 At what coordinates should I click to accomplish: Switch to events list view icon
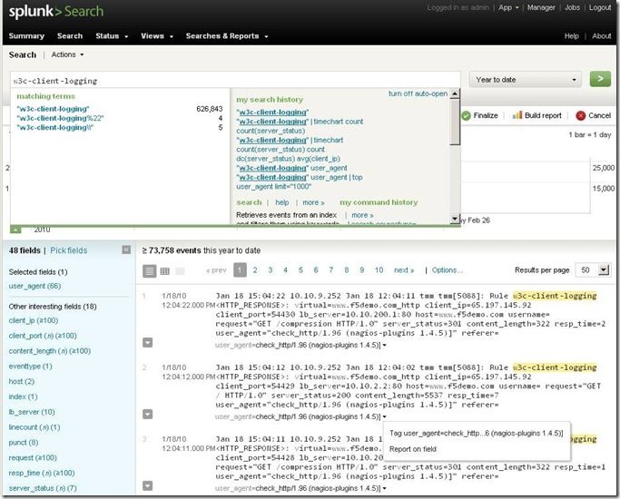(150, 270)
